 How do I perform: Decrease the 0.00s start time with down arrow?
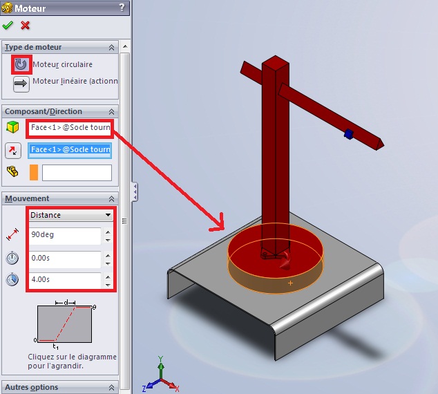click(107, 263)
